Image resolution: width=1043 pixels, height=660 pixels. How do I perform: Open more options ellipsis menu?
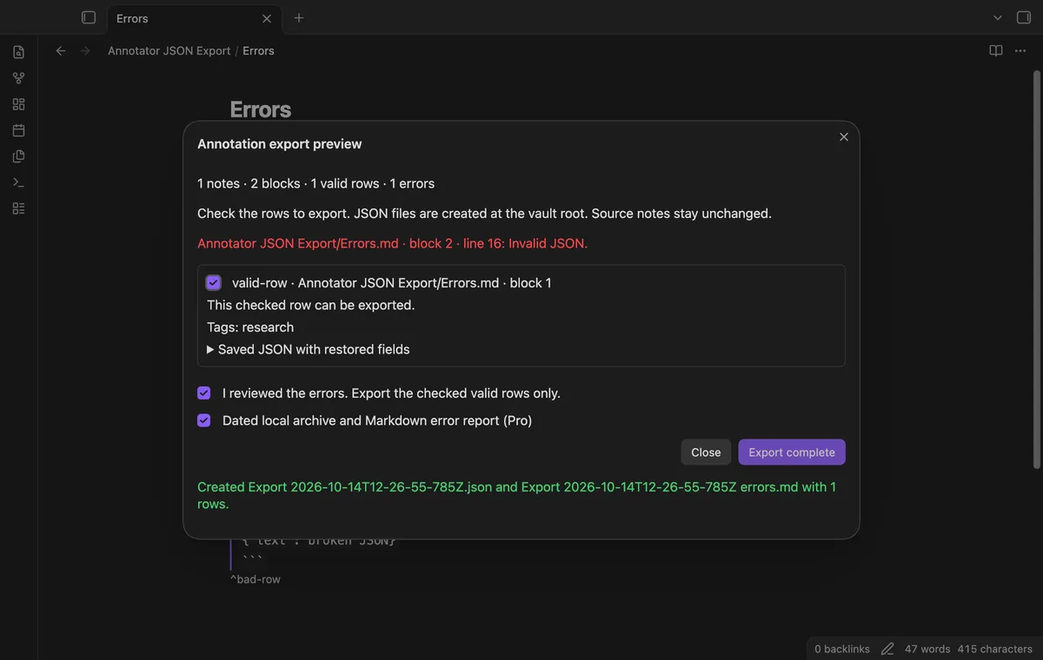(x=1020, y=51)
